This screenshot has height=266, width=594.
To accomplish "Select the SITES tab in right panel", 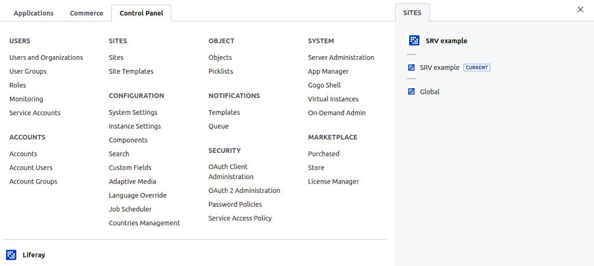I will pos(412,13).
